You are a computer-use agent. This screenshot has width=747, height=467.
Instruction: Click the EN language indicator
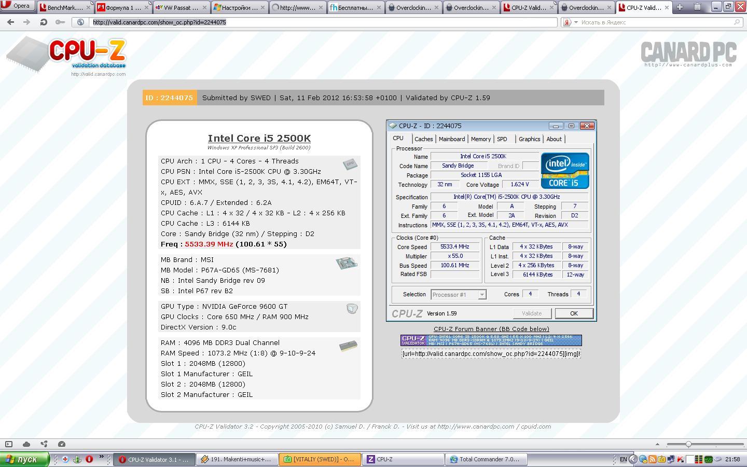coord(624,459)
